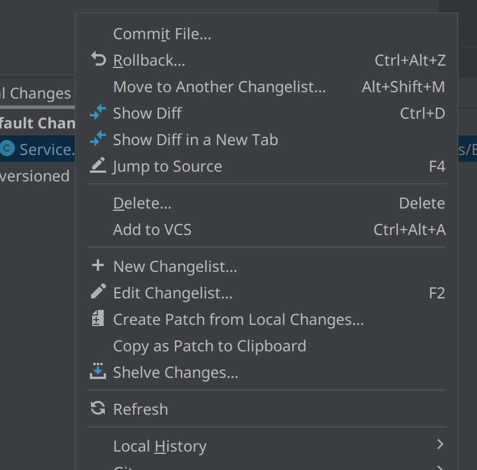Click the Show Diff arrows icon
The image size is (477, 470).
click(98, 112)
